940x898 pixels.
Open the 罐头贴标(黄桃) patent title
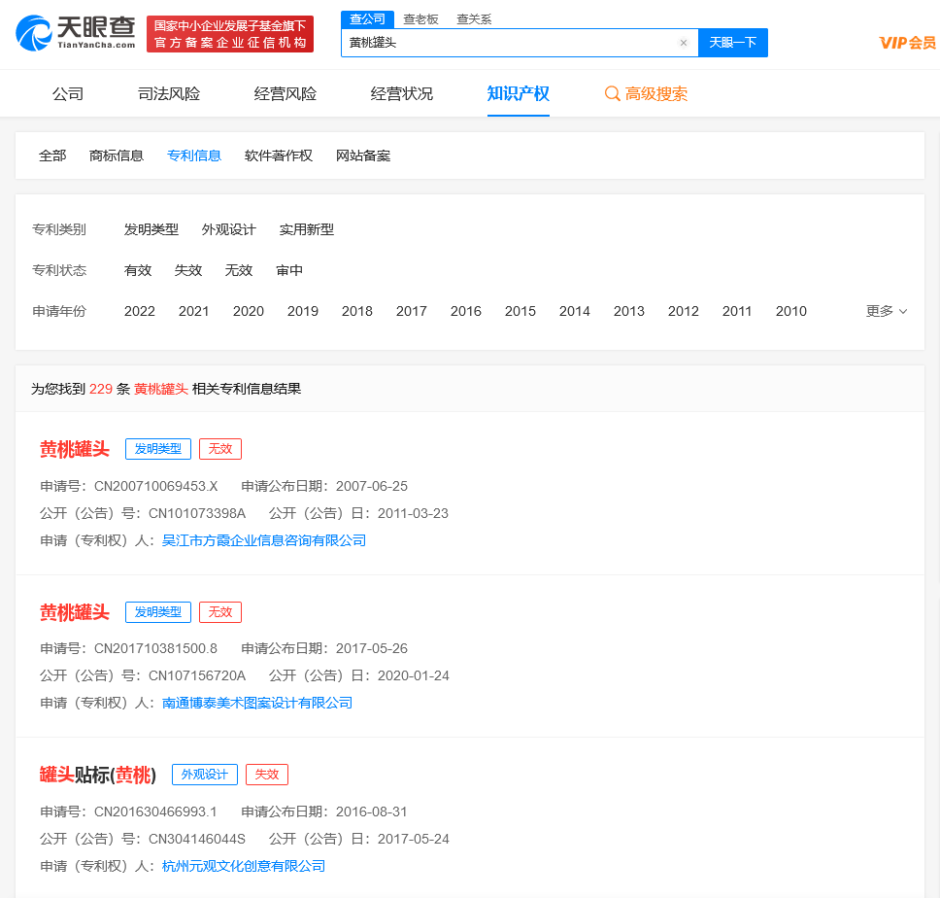click(98, 775)
